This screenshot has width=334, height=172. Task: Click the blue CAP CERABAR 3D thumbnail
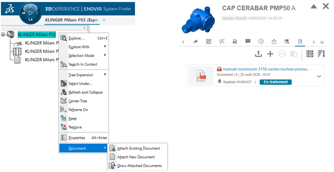click(x=198, y=20)
